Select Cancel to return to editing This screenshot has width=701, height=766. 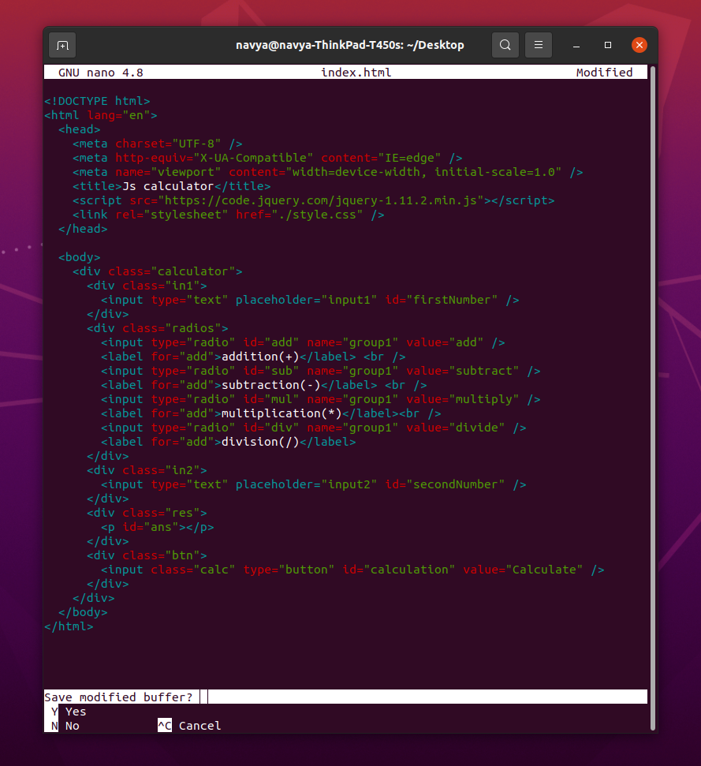199,725
